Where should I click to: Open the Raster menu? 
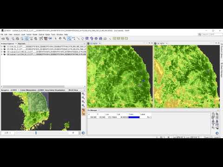(35, 34)
